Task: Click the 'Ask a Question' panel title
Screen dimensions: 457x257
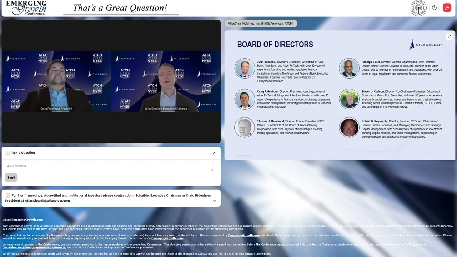Action: pos(23,153)
